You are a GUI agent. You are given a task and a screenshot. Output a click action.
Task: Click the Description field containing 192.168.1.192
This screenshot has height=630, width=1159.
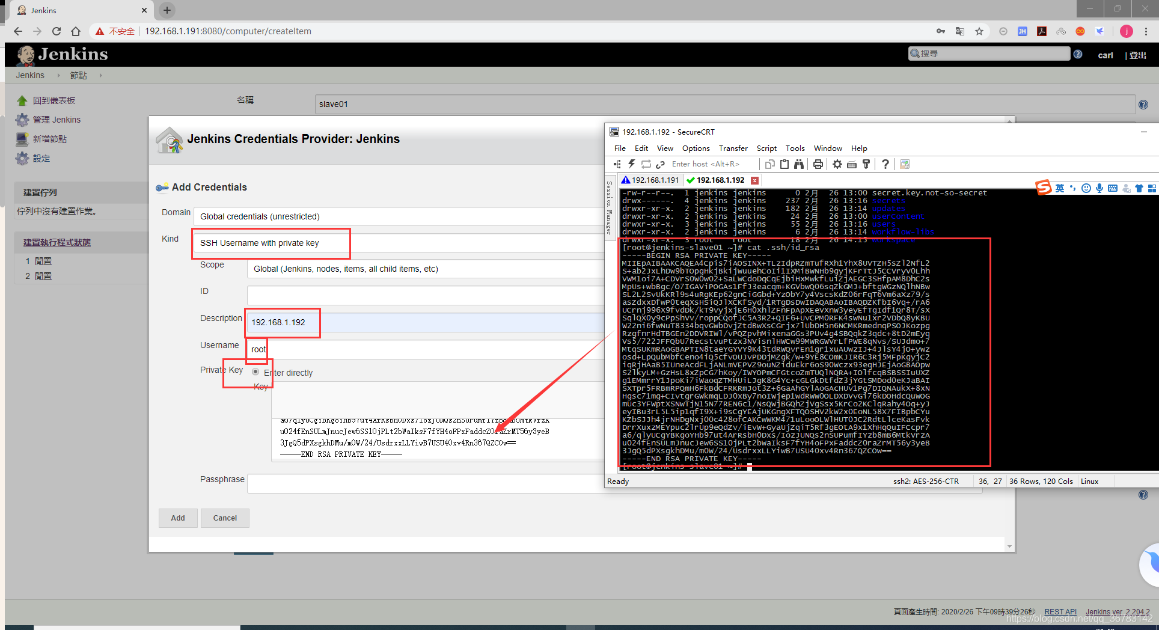426,322
